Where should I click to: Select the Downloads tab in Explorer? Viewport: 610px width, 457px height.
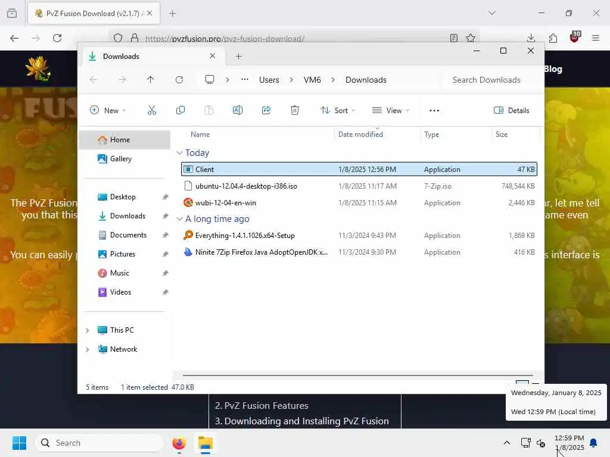click(x=152, y=57)
